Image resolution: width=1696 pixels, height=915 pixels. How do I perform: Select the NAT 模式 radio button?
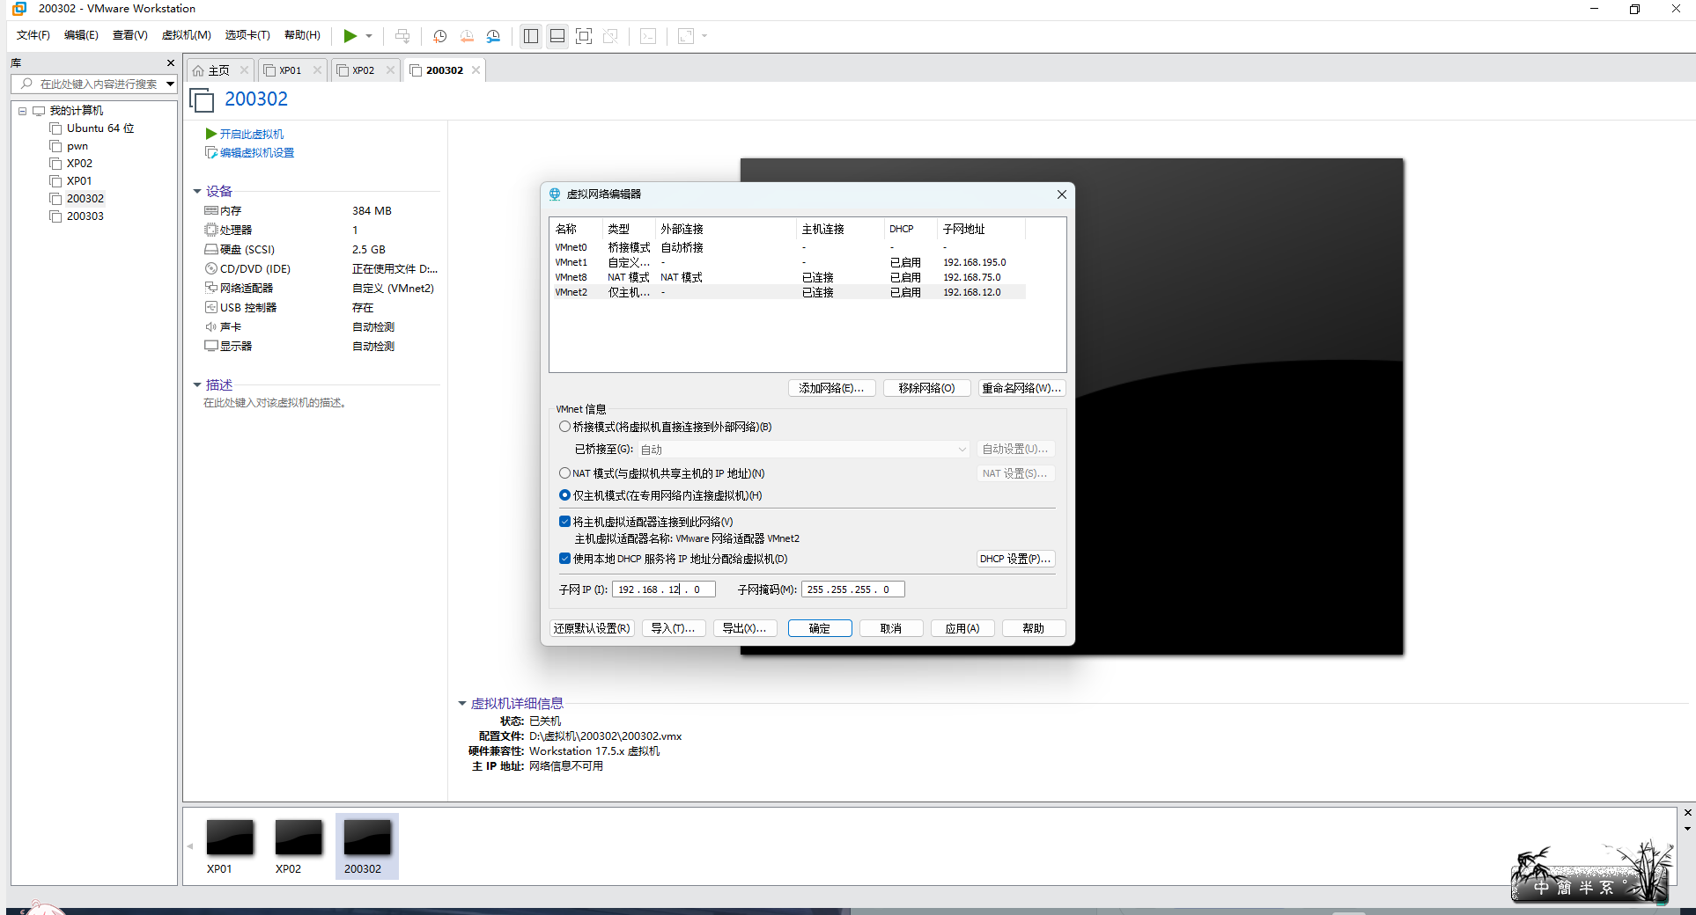point(565,473)
